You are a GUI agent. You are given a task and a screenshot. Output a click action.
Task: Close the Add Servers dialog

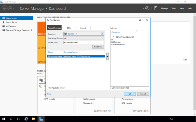click(x=147, y=20)
